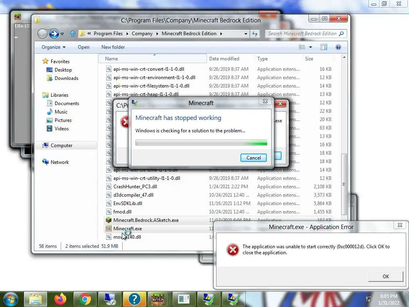Screen dimensions: 409x307
Task: Sort by the Date modified column
Action: [x=230, y=59]
